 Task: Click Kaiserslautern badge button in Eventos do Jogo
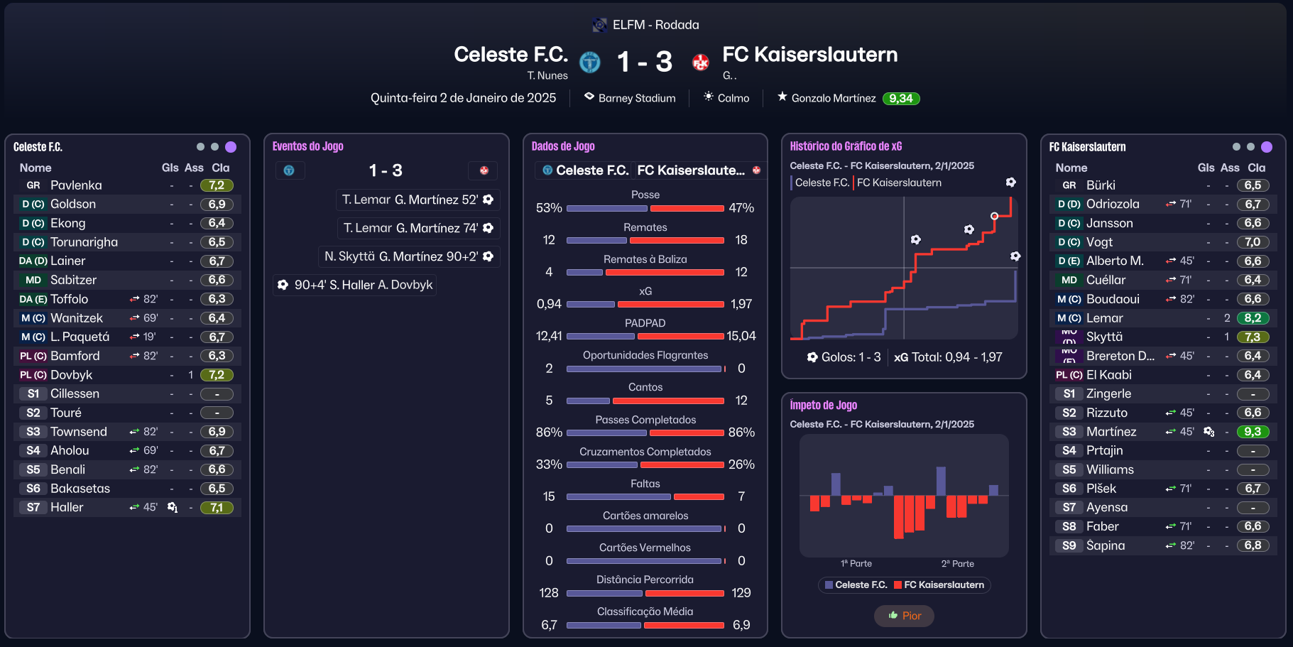click(484, 170)
